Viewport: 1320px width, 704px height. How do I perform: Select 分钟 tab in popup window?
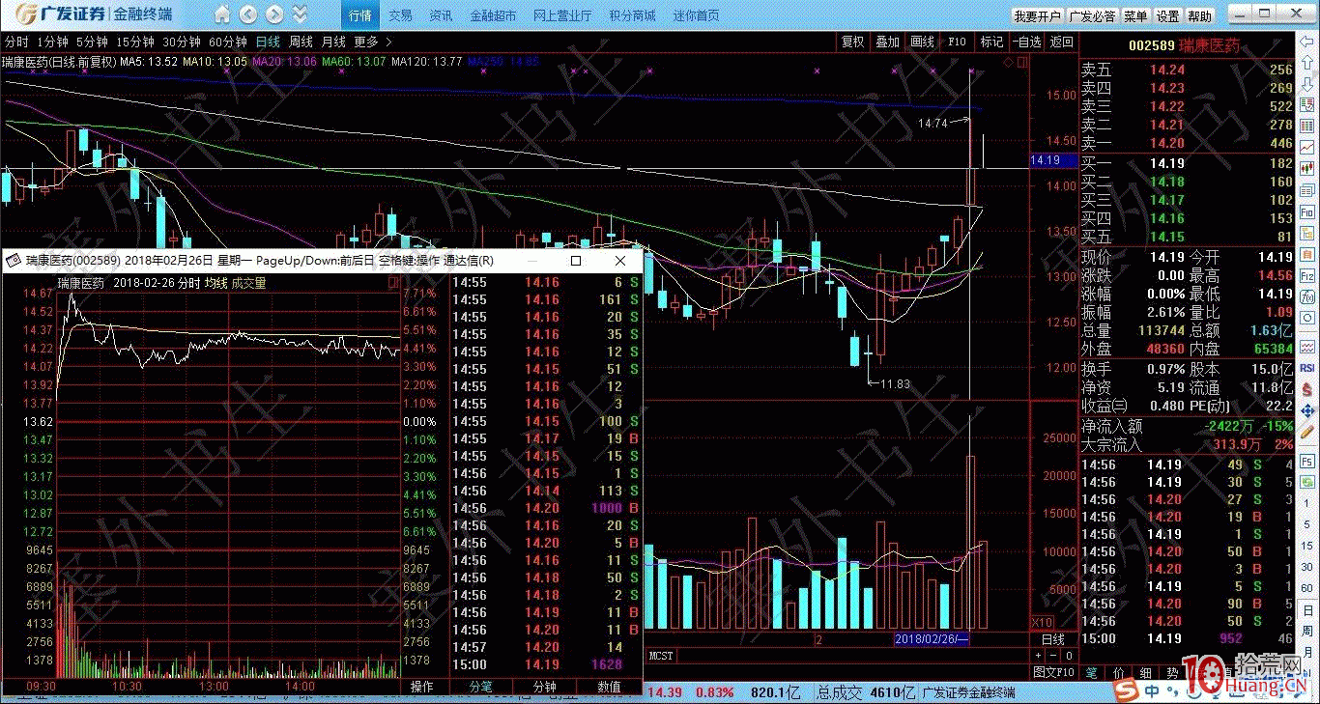point(545,688)
